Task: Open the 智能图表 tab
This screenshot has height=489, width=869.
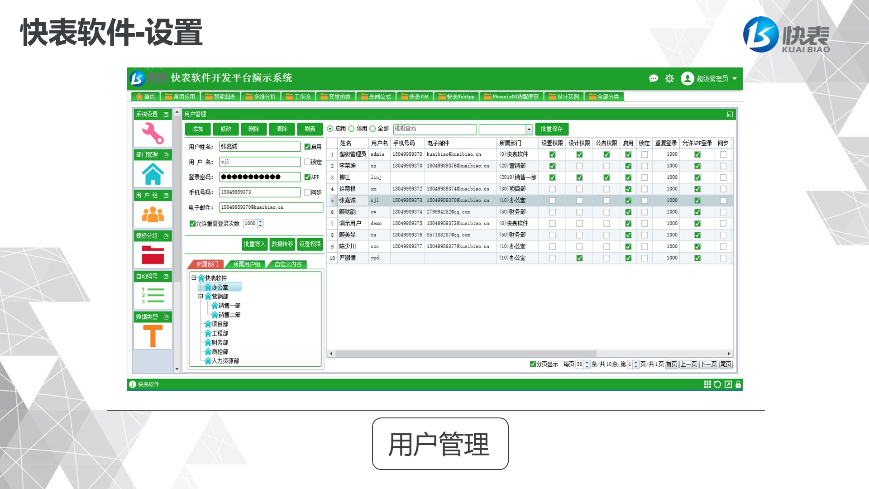Action: tap(220, 96)
